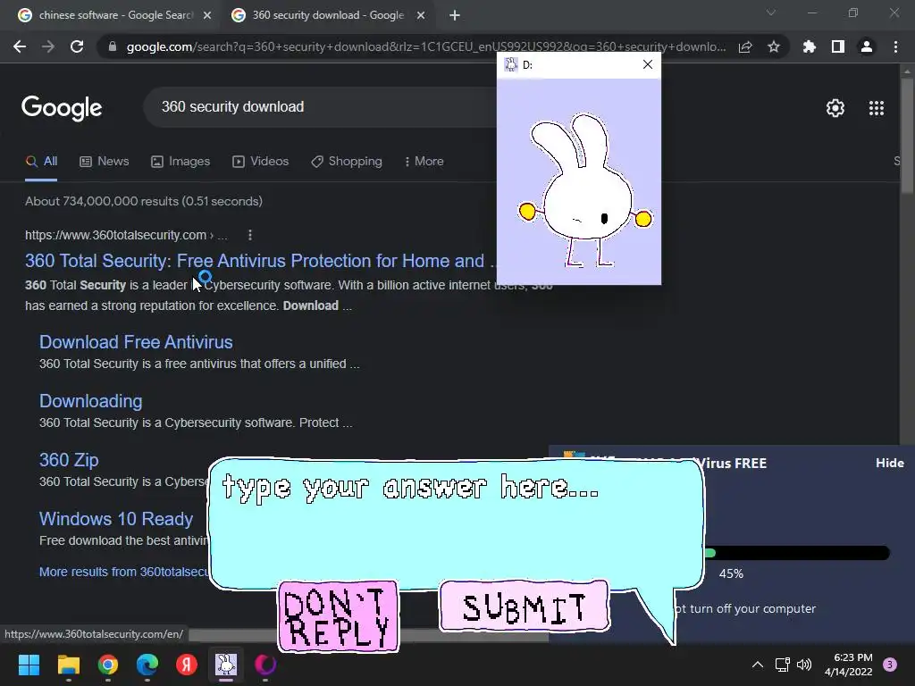Close the bunny D: window
Screen dimensions: 915x686
[x=648, y=64]
